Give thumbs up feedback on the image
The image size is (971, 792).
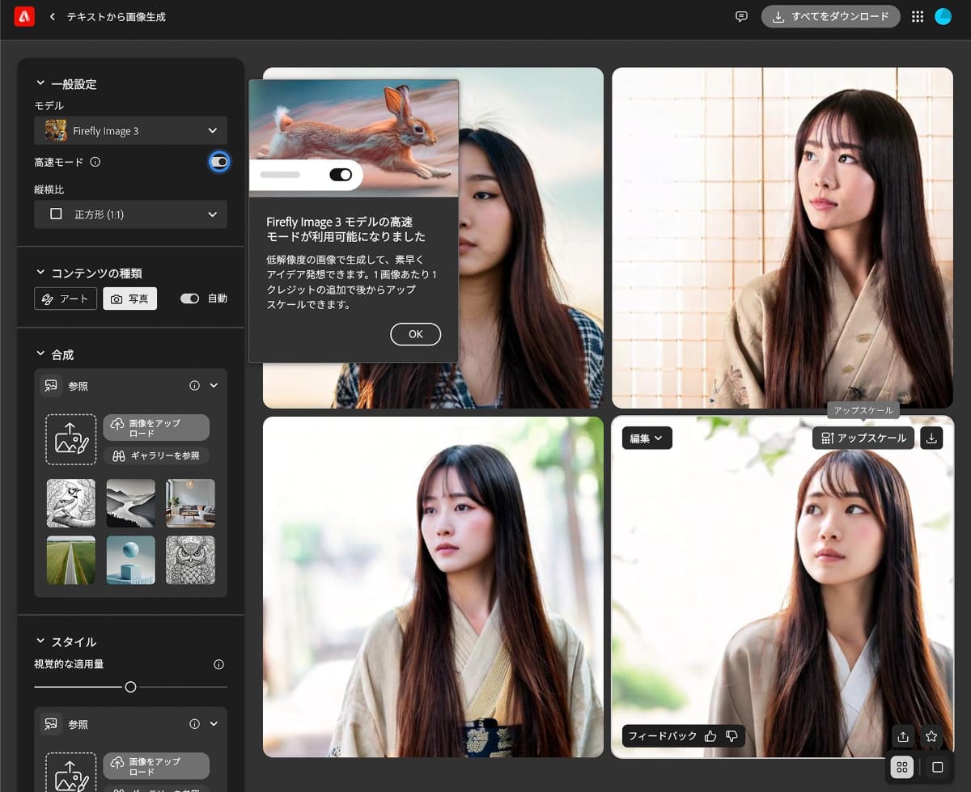click(x=710, y=736)
